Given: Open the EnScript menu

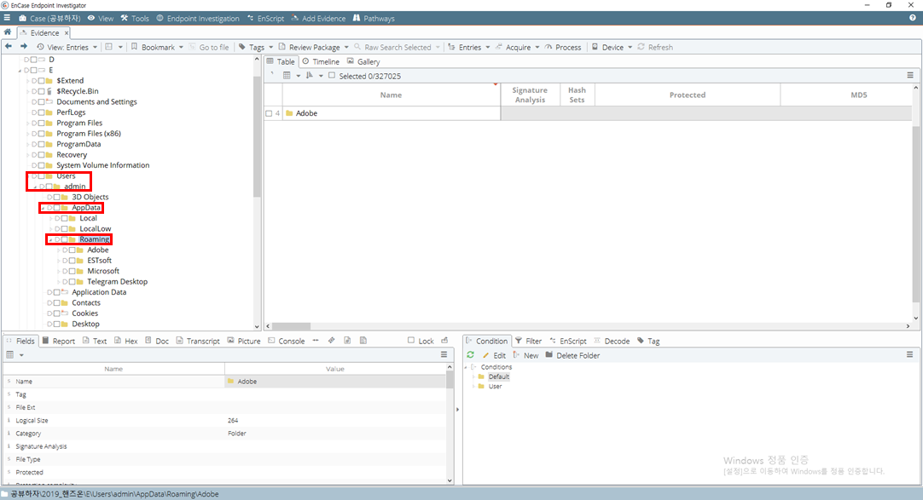Looking at the screenshot, I should (x=265, y=18).
